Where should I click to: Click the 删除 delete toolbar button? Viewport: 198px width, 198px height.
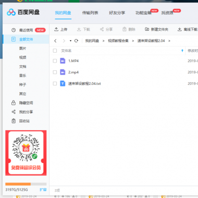tap(129, 29)
